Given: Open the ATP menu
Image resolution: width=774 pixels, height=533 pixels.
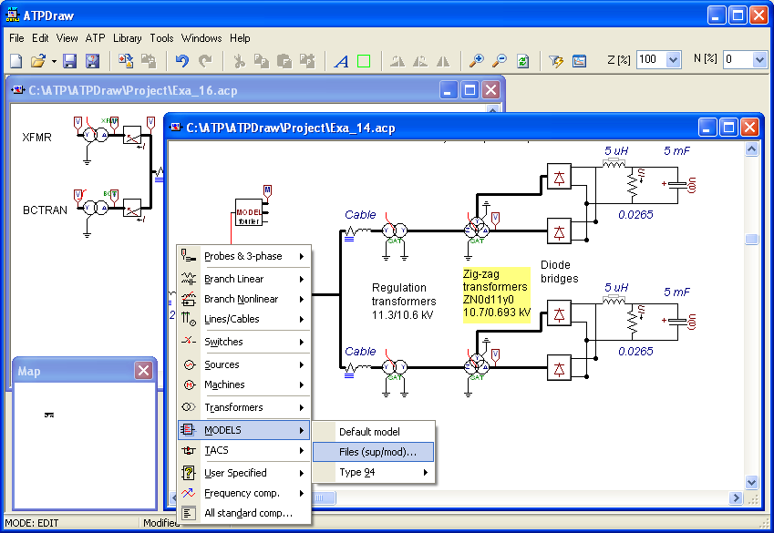Looking at the screenshot, I should pos(95,38).
